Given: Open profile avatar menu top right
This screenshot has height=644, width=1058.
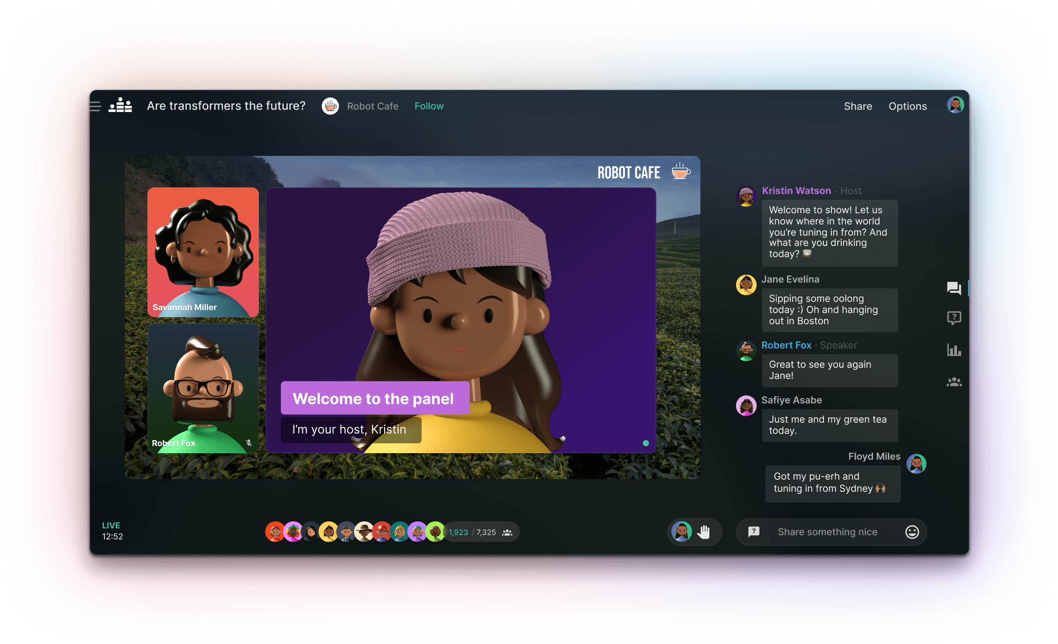Looking at the screenshot, I should coord(955,105).
